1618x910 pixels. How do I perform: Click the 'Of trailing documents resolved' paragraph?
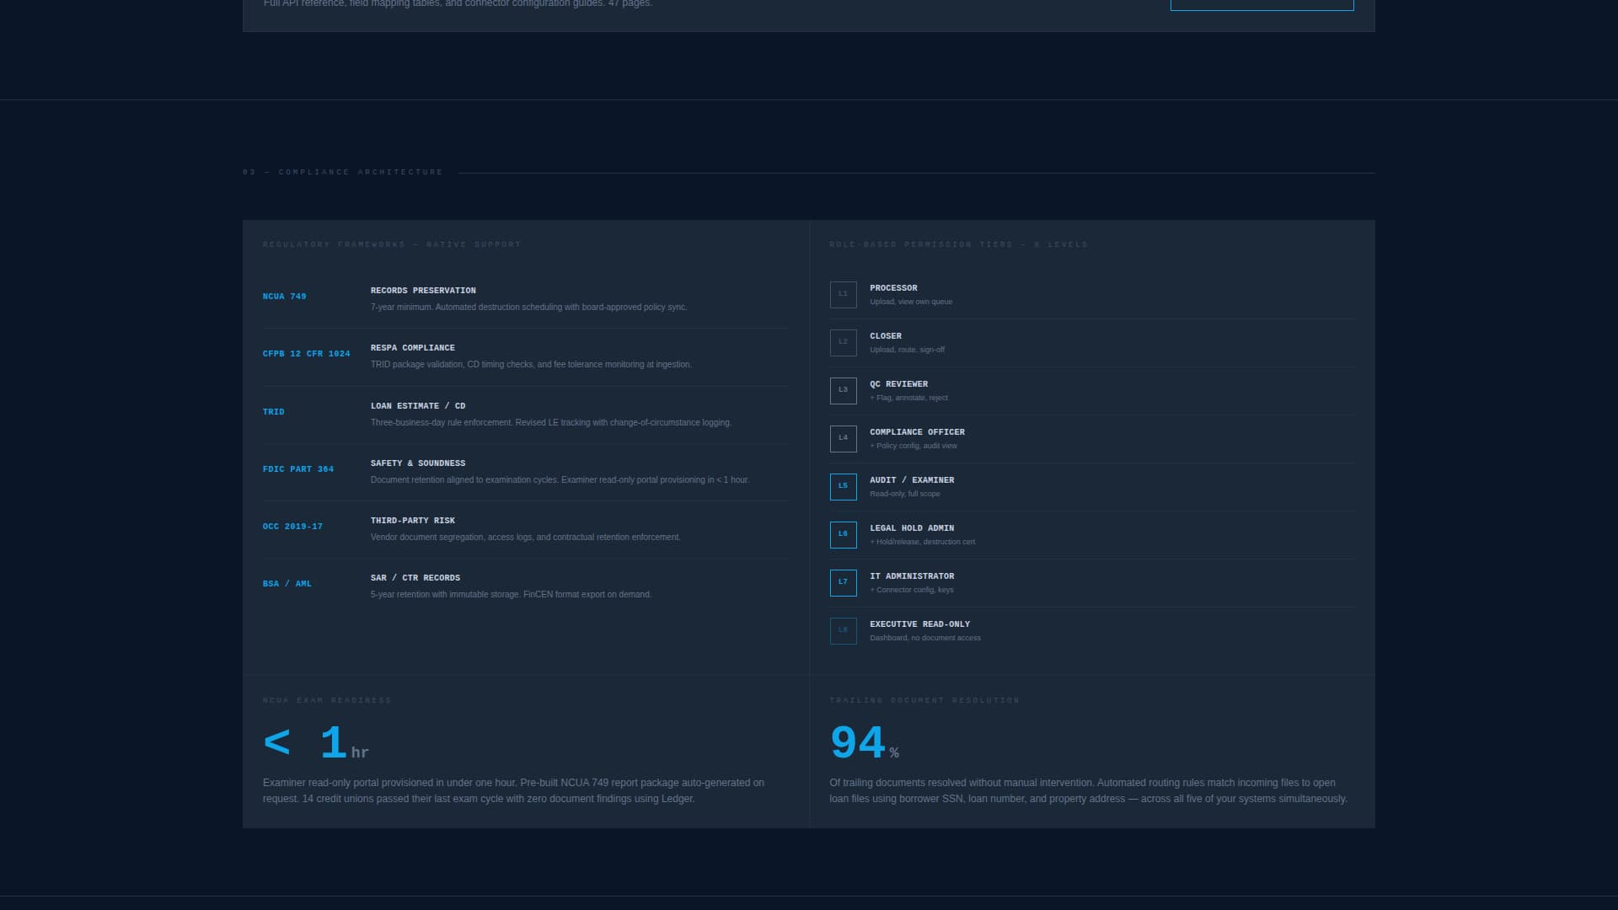(x=1089, y=790)
